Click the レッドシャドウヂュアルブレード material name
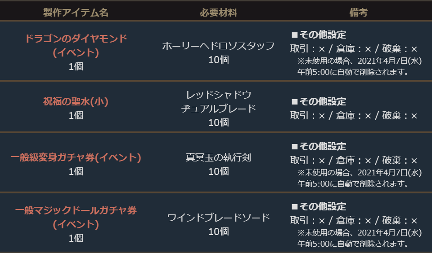This screenshot has height=253, width=432. 218,102
